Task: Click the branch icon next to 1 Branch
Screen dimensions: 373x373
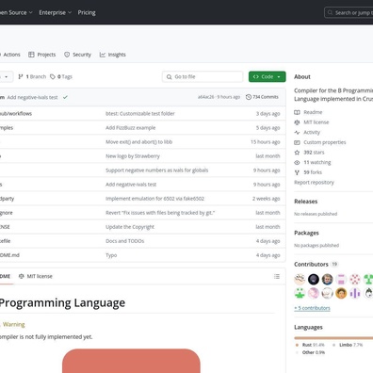Action: click(x=21, y=76)
